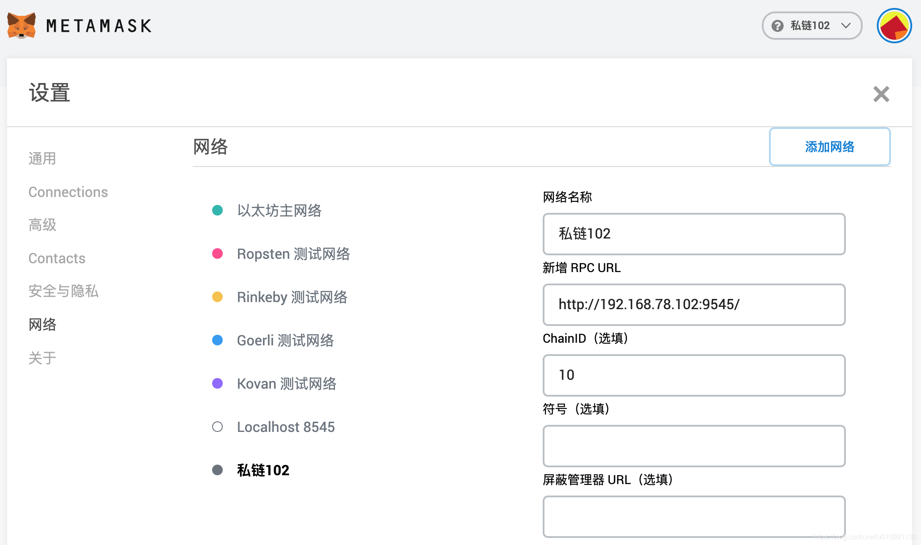This screenshot has height=545, width=921.
Task: Select Goerli 测试网络 in the list
Action: pyautogui.click(x=285, y=341)
